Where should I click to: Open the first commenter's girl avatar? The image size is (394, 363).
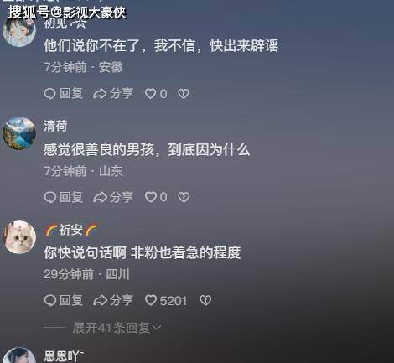click(19, 31)
